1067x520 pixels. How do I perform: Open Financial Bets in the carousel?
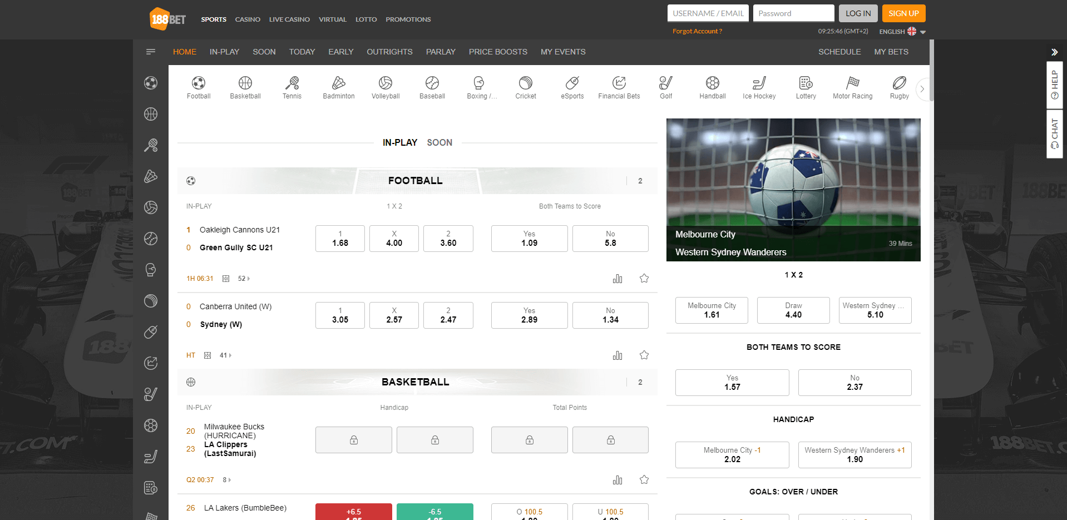tap(619, 88)
